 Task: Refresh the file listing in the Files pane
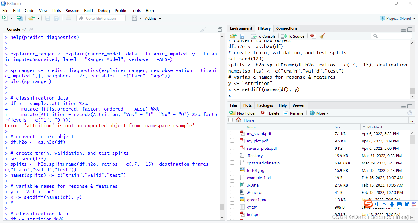[410, 113]
